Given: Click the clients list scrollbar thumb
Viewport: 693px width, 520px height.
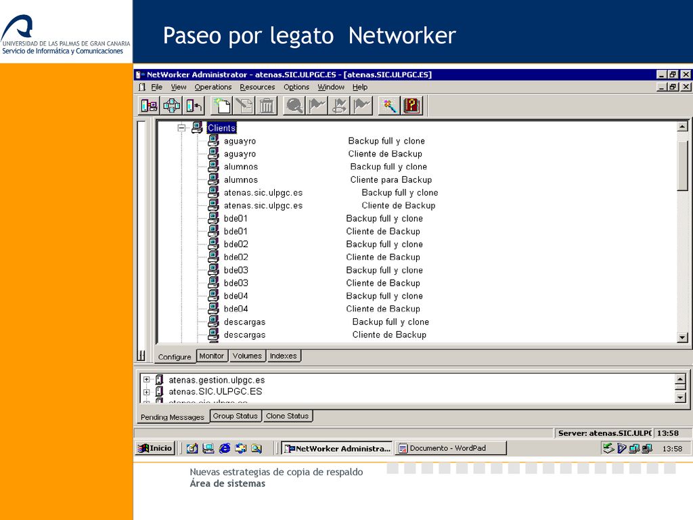Looking at the screenshot, I should tap(682, 166).
